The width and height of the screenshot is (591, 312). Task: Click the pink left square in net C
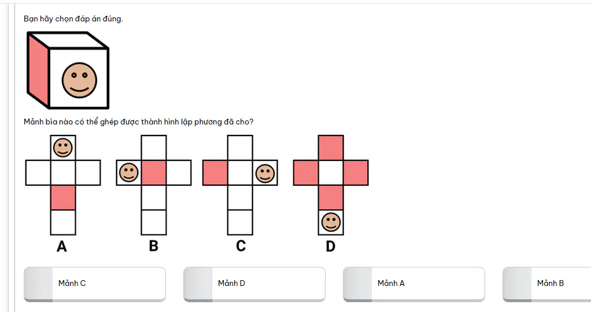tap(215, 172)
